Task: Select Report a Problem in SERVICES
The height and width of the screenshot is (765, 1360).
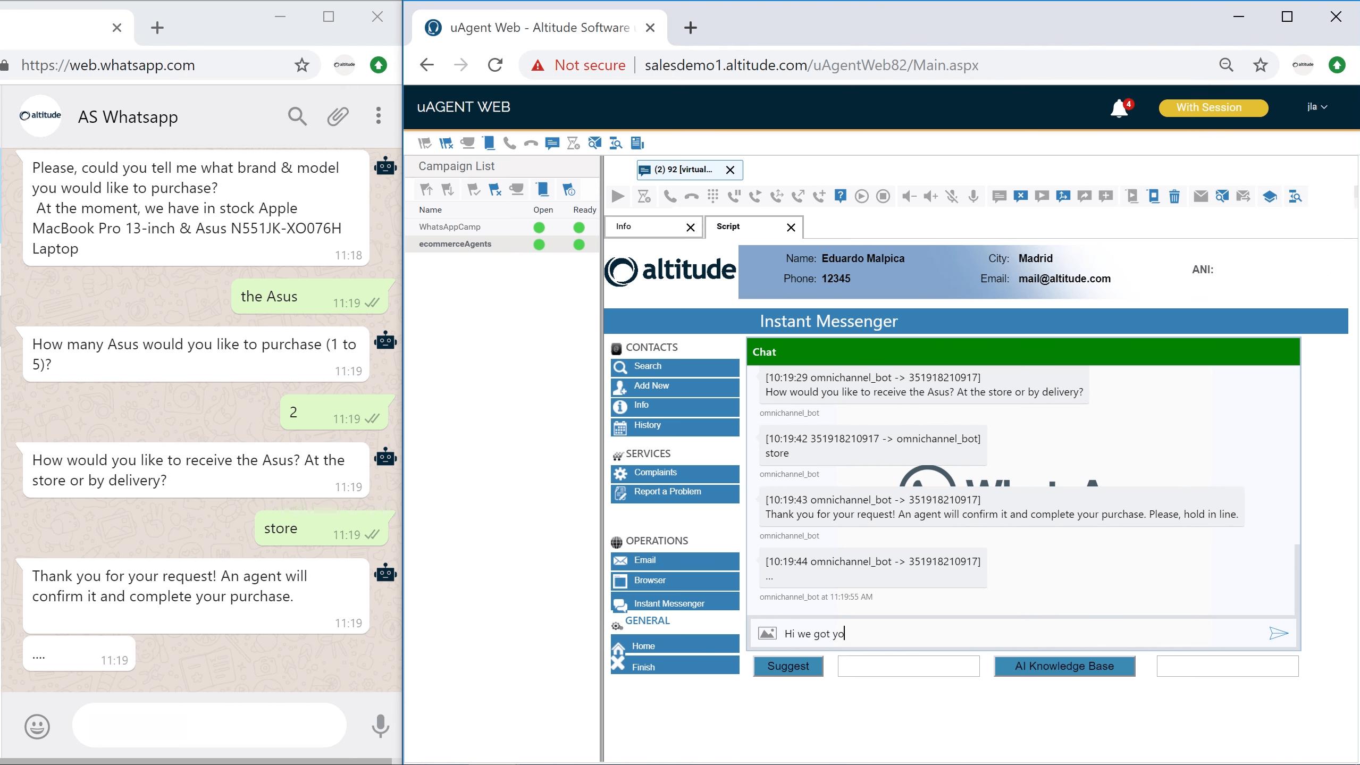Action: tap(667, 490)
